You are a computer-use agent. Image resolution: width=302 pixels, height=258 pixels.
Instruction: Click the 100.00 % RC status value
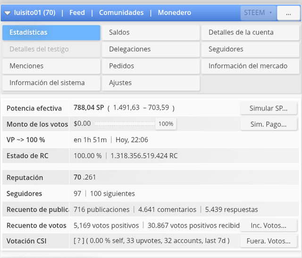pyautogui.click(x=88, y=156)
